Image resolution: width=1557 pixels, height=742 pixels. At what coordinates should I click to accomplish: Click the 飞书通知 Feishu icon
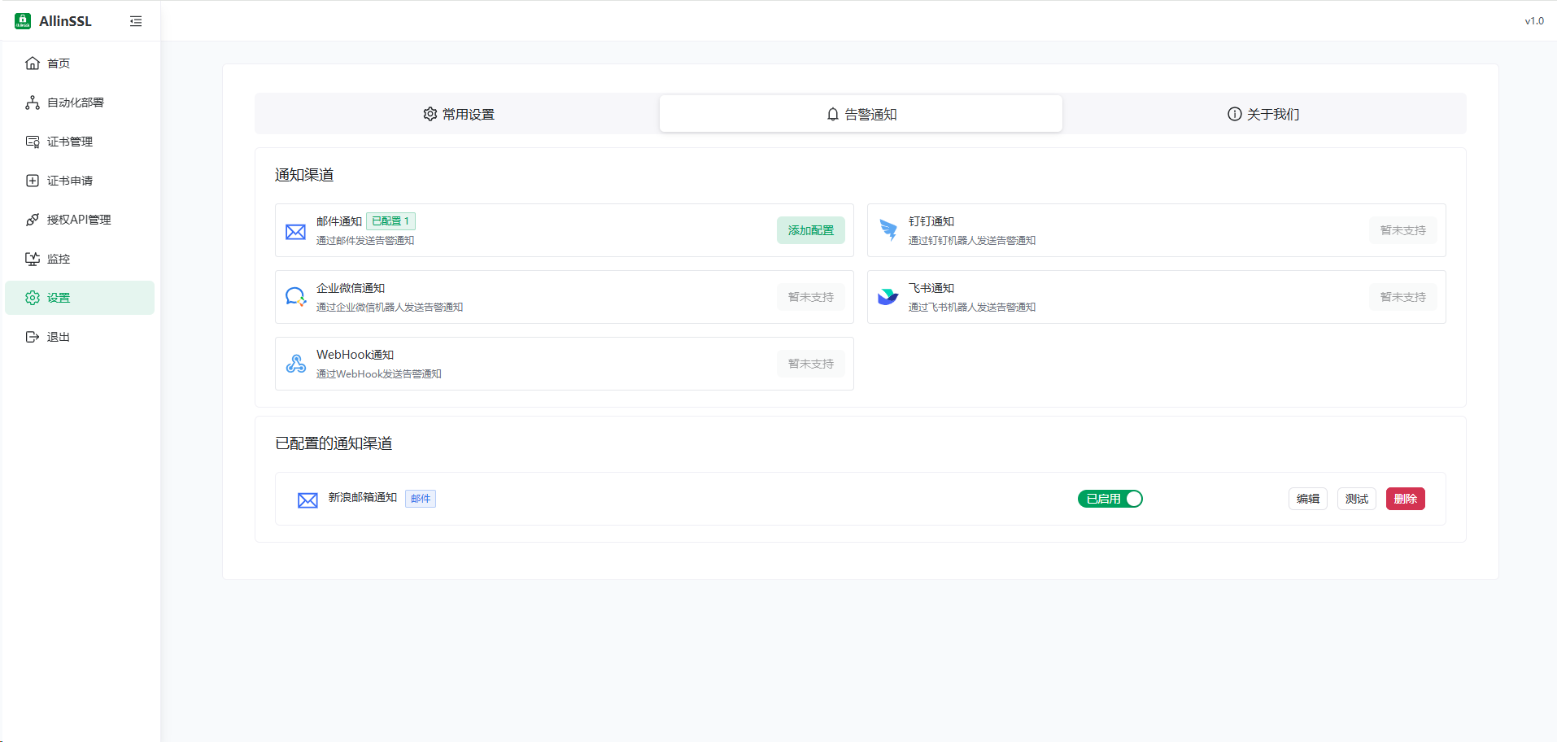[888, 297]
